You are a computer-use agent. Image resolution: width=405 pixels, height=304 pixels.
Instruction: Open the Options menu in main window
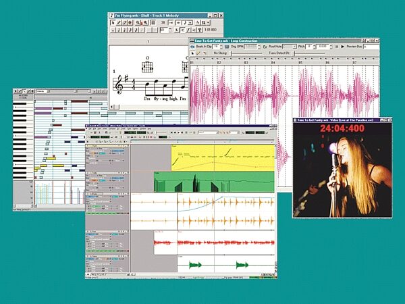136,129
